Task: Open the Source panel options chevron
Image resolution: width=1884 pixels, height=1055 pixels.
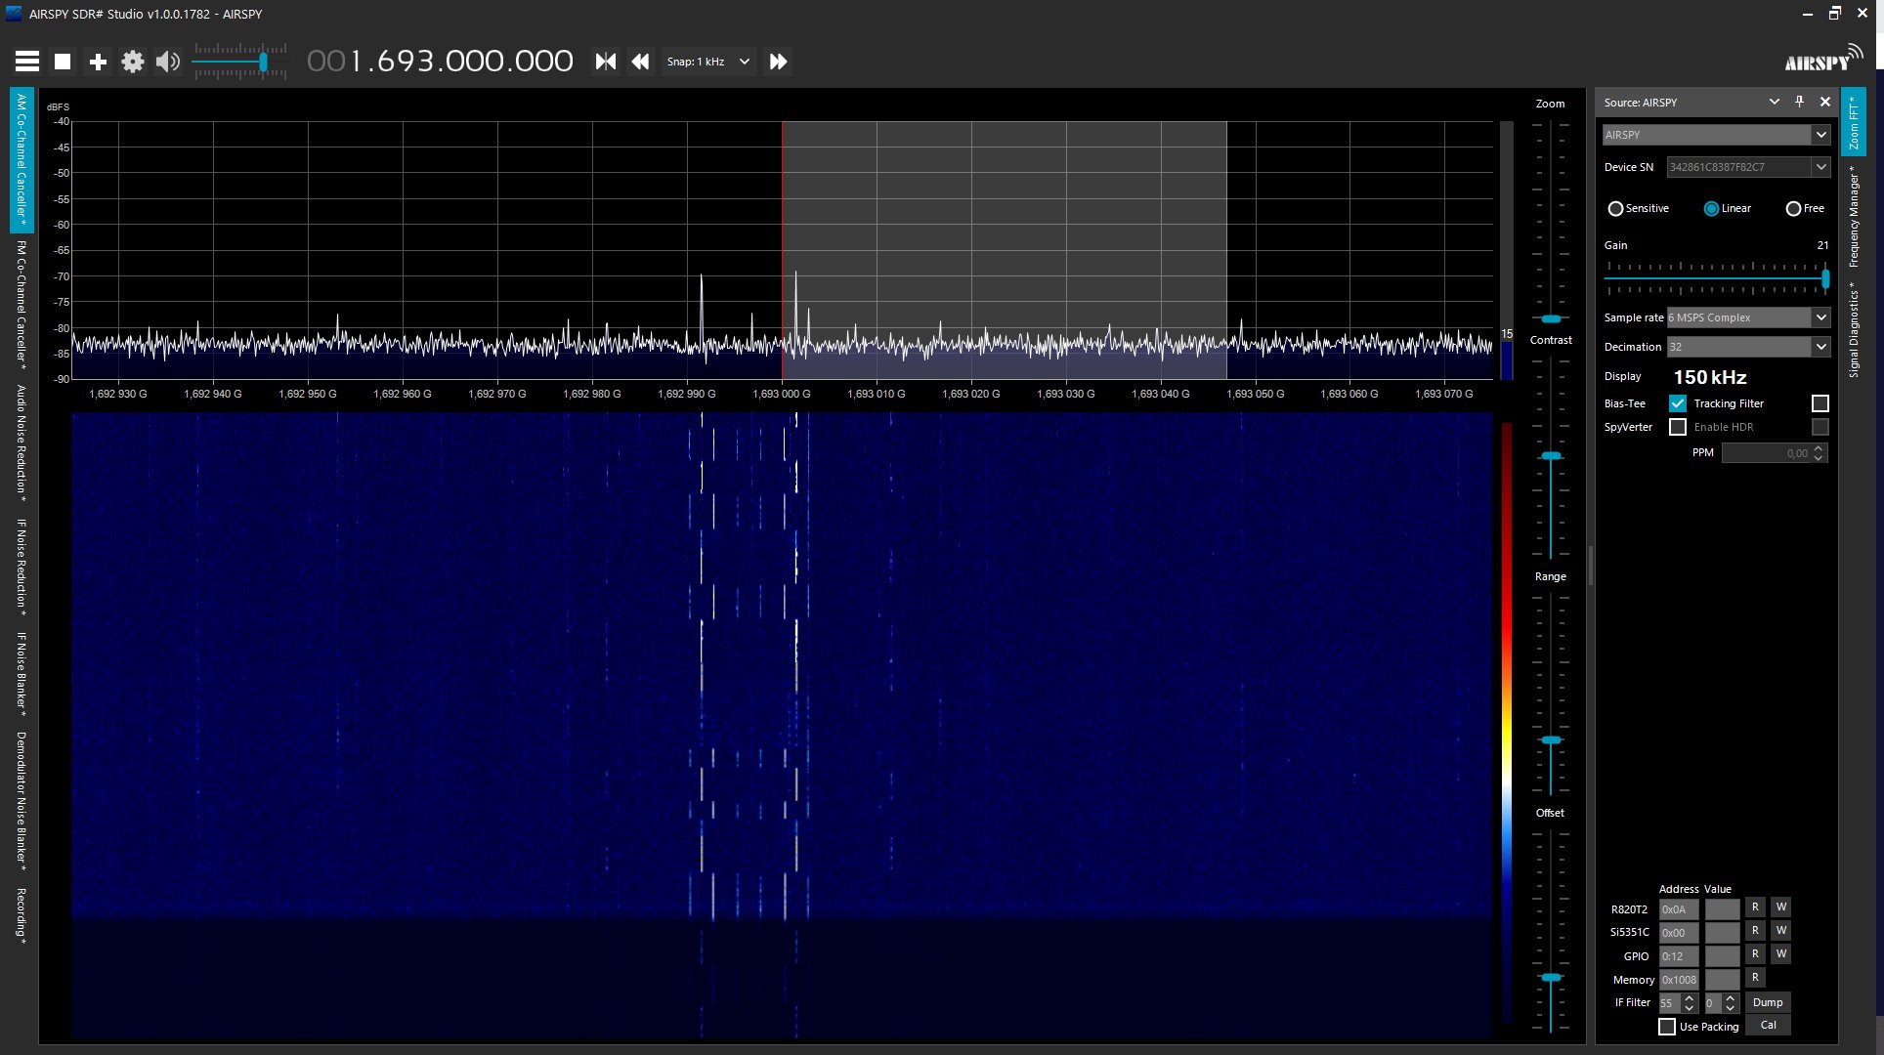Action: pyautogui.click(x=1775, y=102)
